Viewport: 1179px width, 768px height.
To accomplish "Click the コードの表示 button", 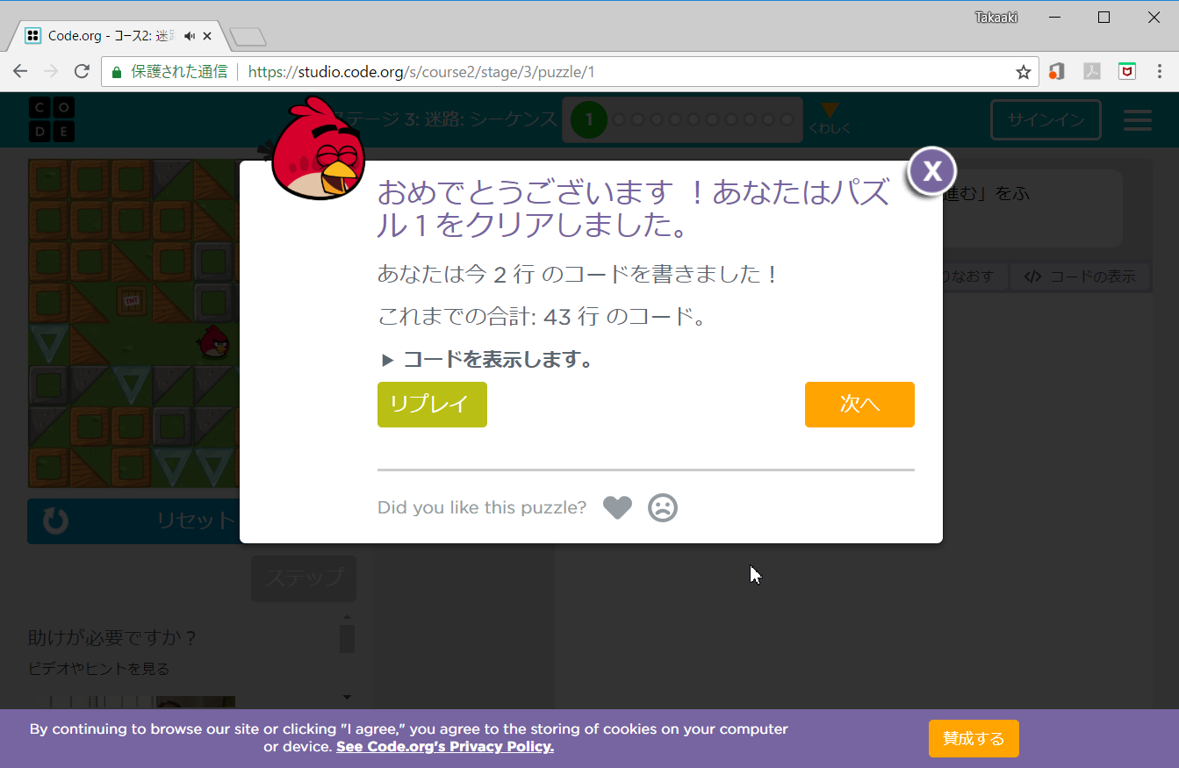I will pos(1082,276).
